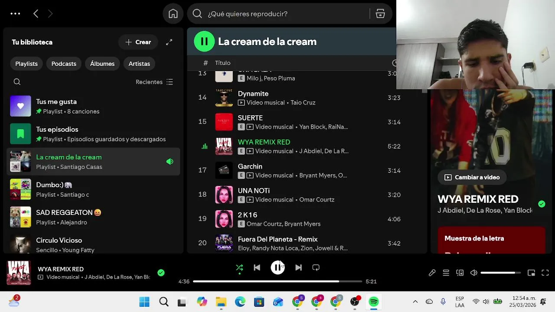Enter full screen mode icon
Screen dimensions: 555x312
pos(545,273)
